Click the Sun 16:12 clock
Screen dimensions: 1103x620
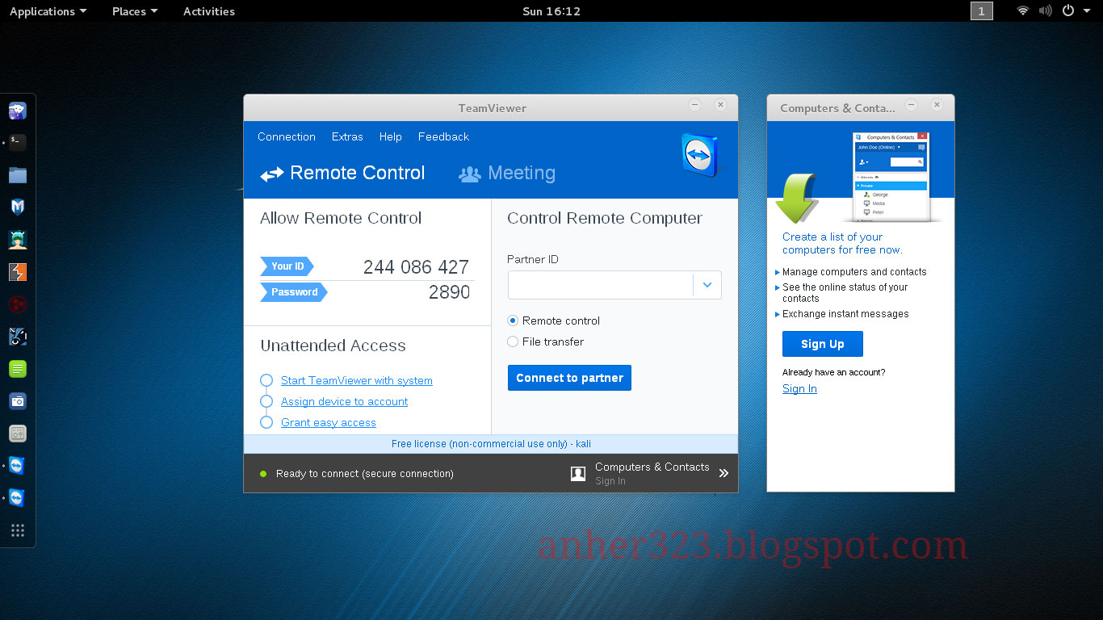[551, 11]
